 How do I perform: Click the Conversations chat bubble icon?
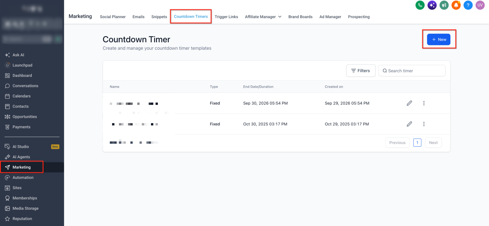point(7,86)
